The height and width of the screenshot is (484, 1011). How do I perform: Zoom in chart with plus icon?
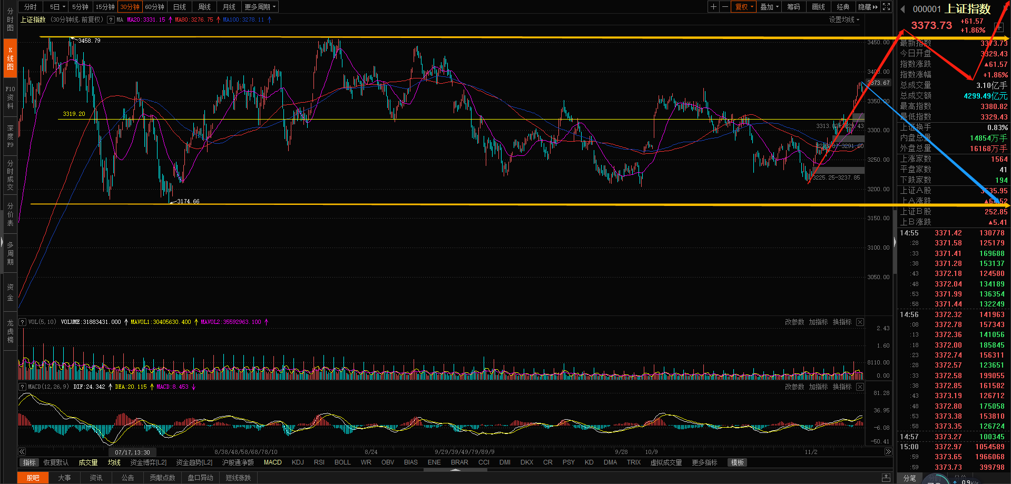713,7
